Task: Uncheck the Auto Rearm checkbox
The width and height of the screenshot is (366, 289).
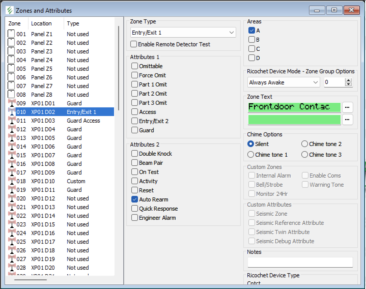Action: coord(134,199)
